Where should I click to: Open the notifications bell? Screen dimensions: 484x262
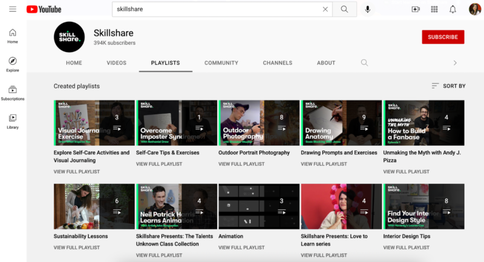coord(453,9)
